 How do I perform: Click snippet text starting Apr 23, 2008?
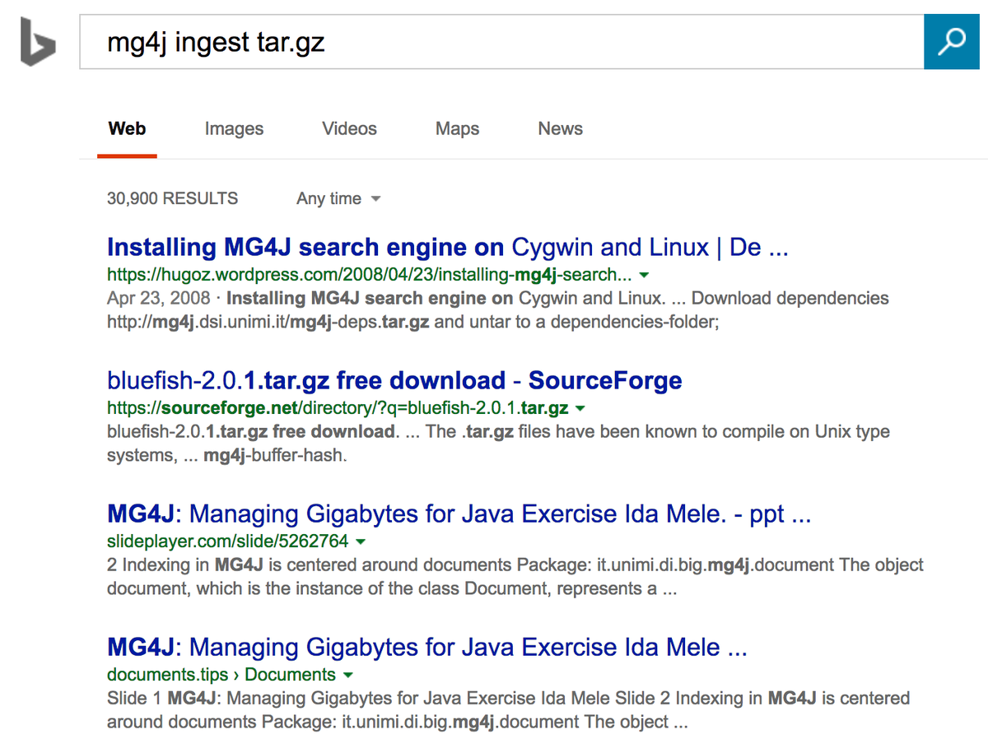[x=498, y=309]
